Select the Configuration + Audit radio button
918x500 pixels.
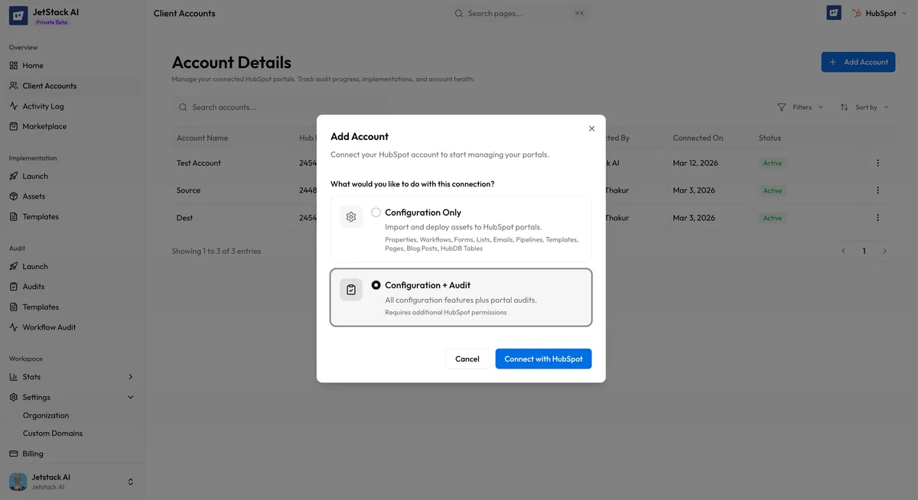[376, 284]
